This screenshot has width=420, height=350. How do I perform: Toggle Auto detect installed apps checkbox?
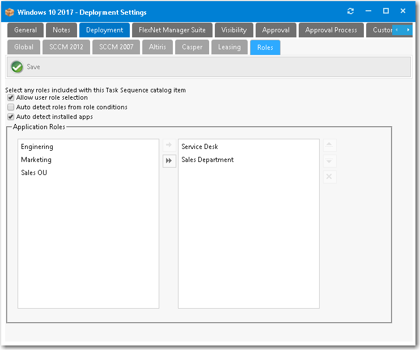(x=11, y=117)
